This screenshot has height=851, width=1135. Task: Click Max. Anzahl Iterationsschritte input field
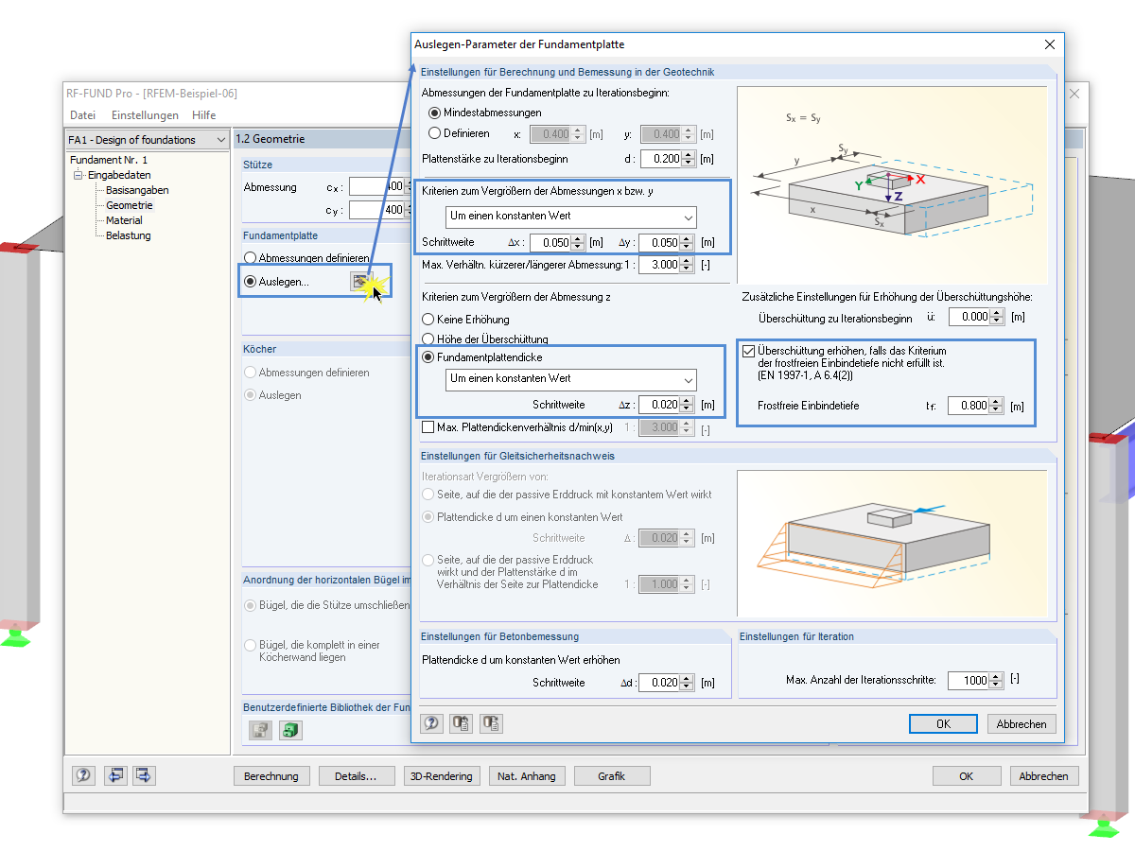(x=969, y=681)
